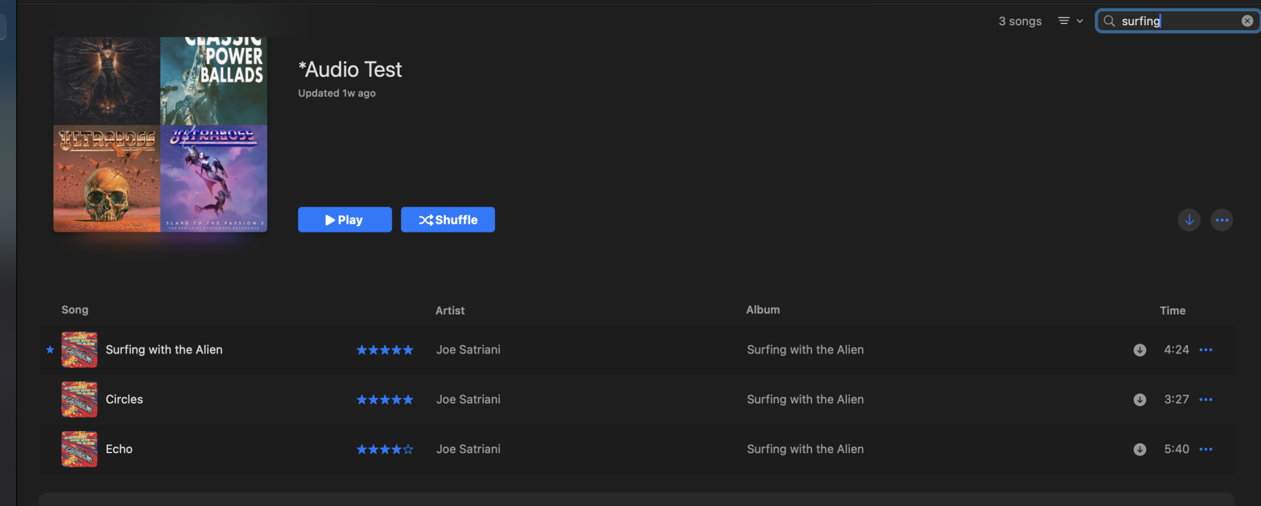Click the Updated 1w ago text
The width and height of the screenshot is (1261, 506).
click(337, 93)
